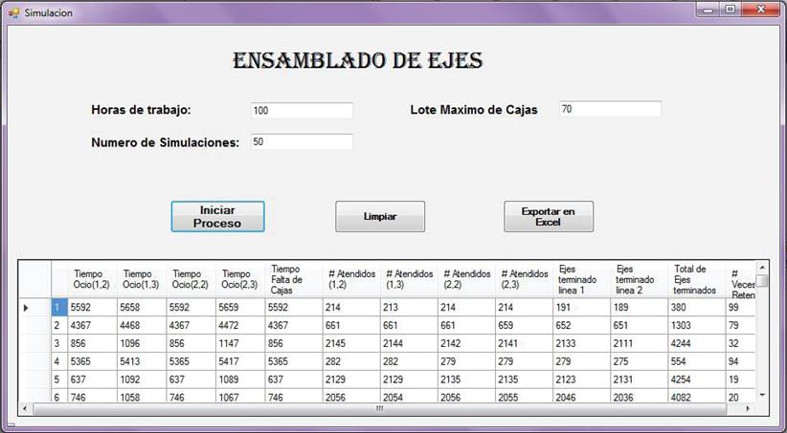Click the horizontal scrollbar thumb
Image resolution: width=787 pixels, height=433 pixels.
pos(378,409)
